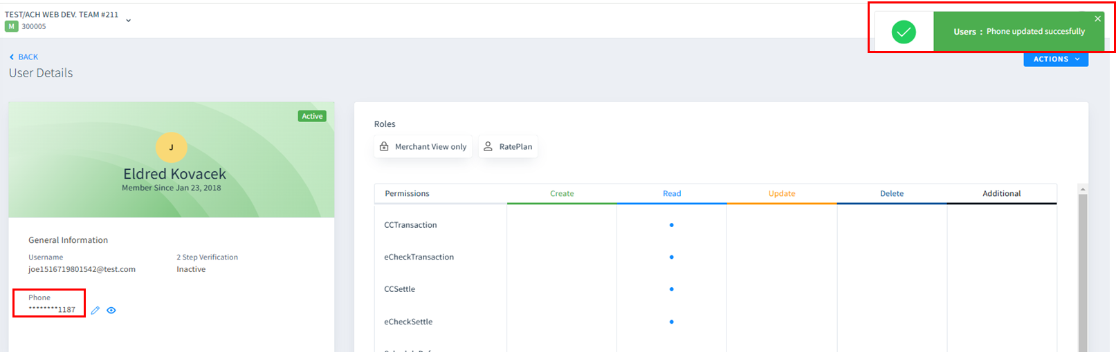Click the username joe1516719801542@test.com

click(82, 270)
